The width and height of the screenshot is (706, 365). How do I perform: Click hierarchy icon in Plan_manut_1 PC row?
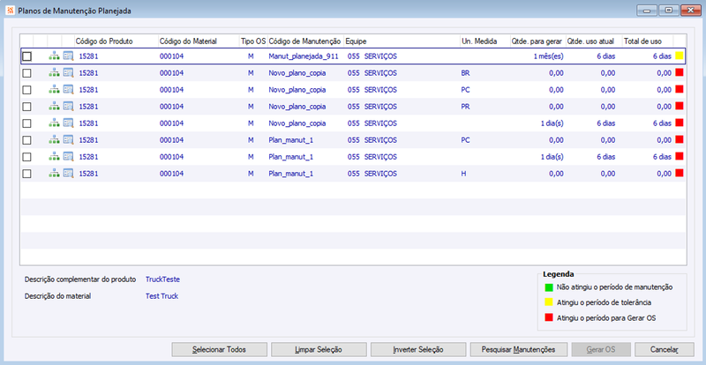tap(54, 140)
